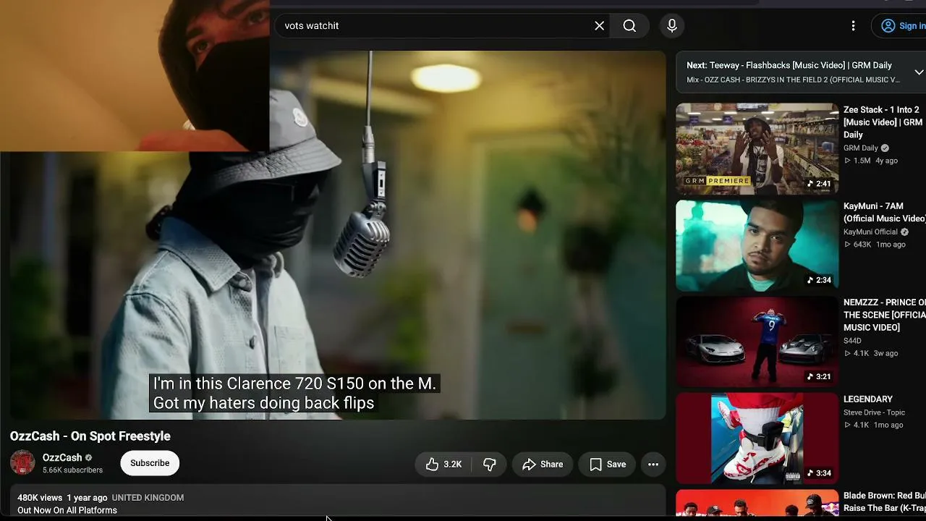Open 'LEGENDARY' video title
This screenshot has width=926, height=521.
868,399
